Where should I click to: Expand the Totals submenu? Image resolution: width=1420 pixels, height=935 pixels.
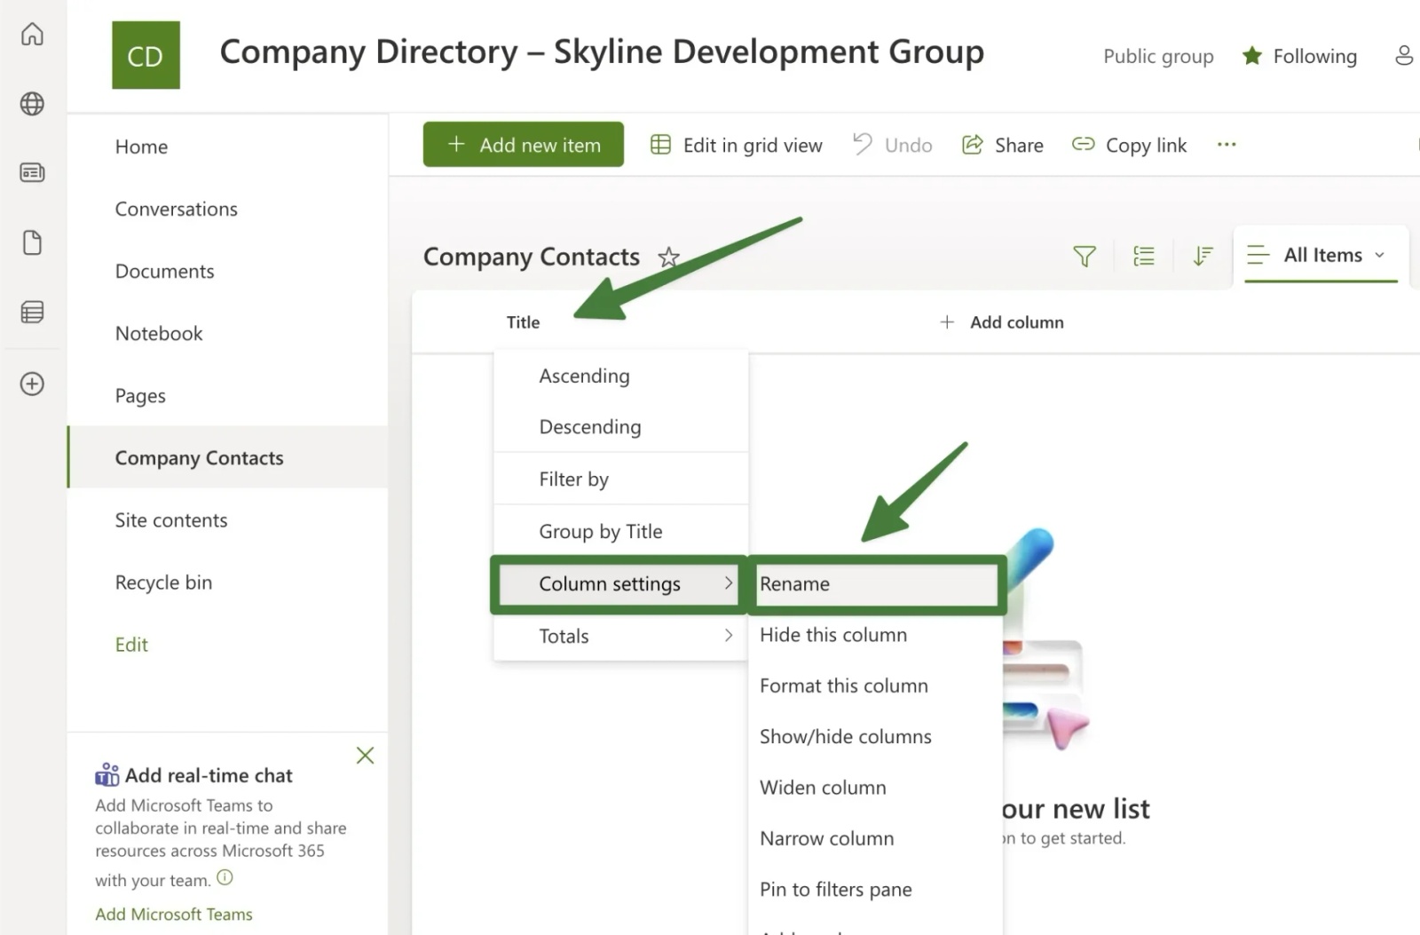pos(620,636)
